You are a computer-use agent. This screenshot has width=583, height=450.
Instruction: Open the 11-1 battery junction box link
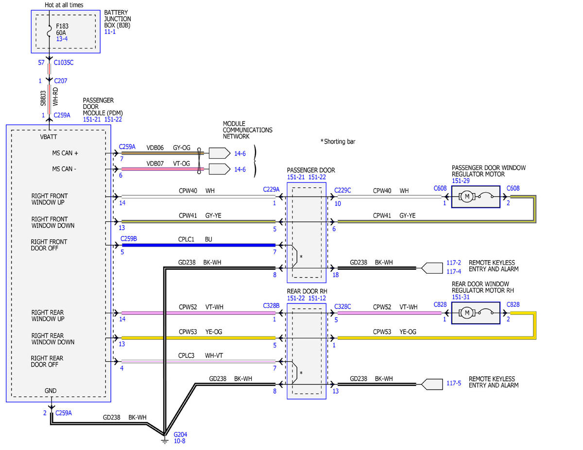[111, 31]
